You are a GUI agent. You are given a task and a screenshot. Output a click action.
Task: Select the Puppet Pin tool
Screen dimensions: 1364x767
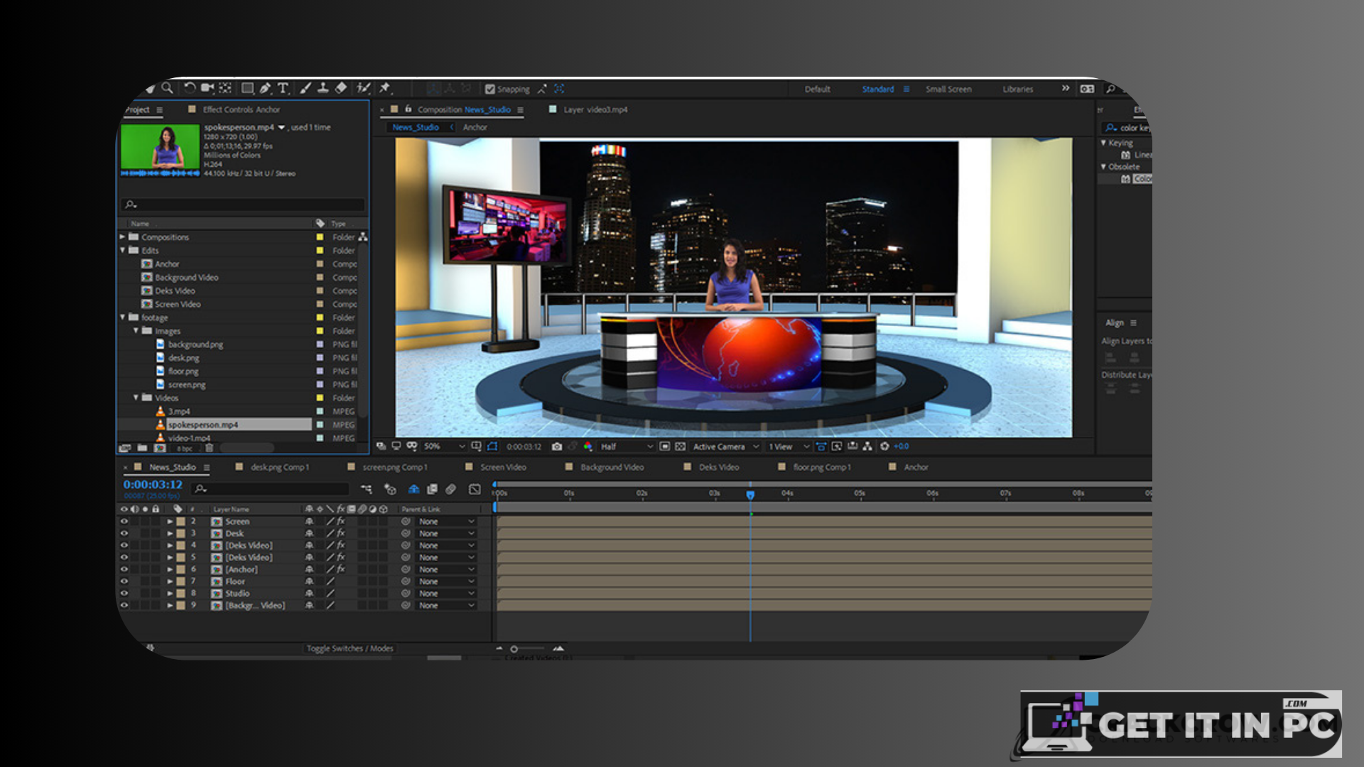tap(385, 88)
